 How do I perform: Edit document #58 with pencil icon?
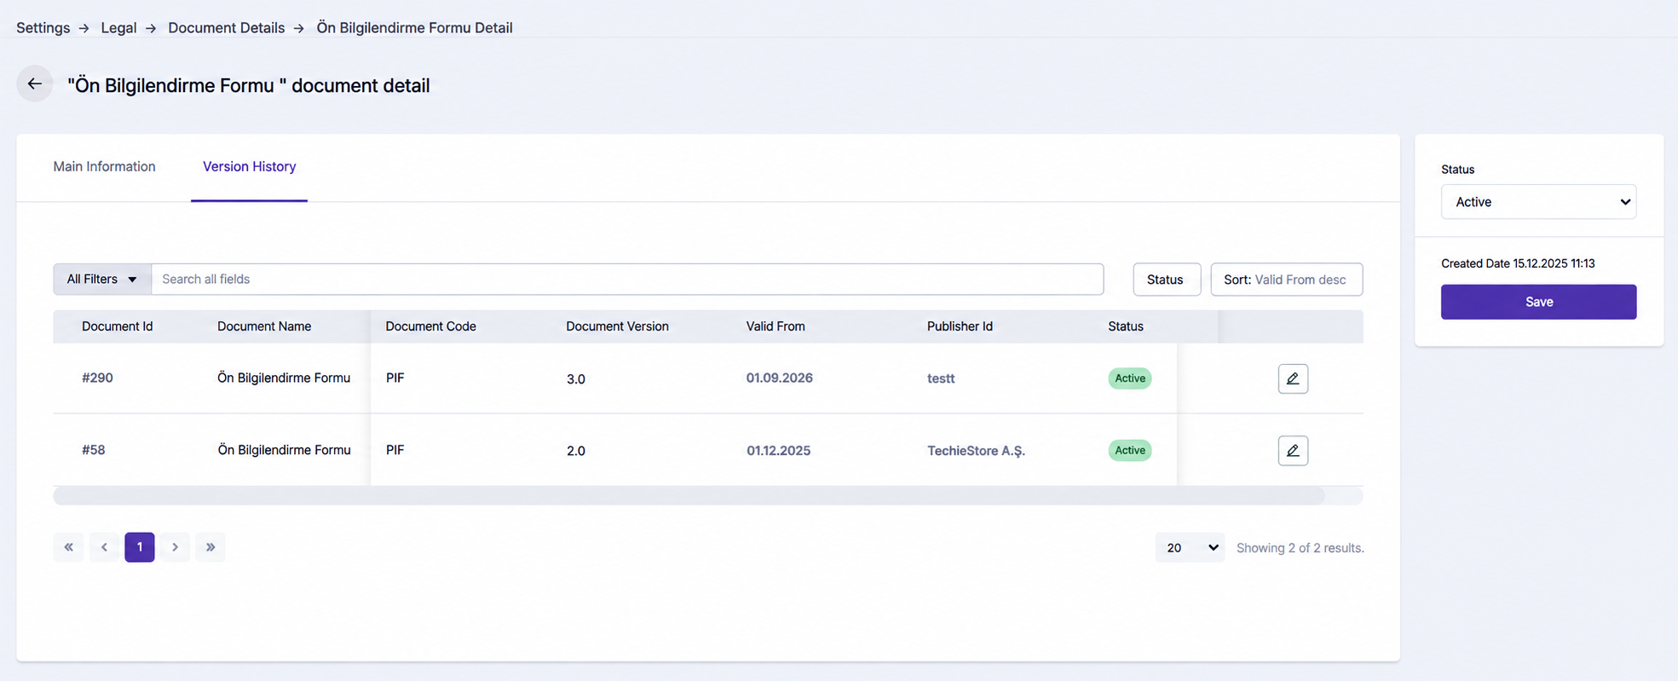[1293, 450]
